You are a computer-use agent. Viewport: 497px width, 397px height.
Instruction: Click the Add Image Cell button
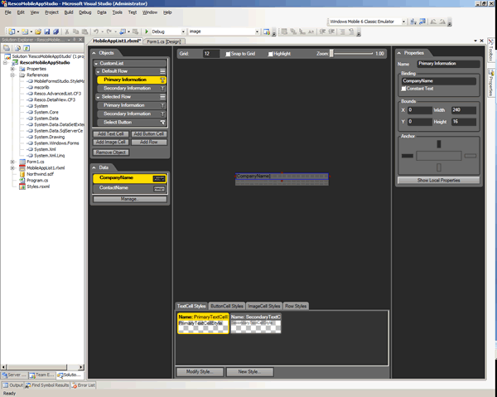tap(111, 142)
